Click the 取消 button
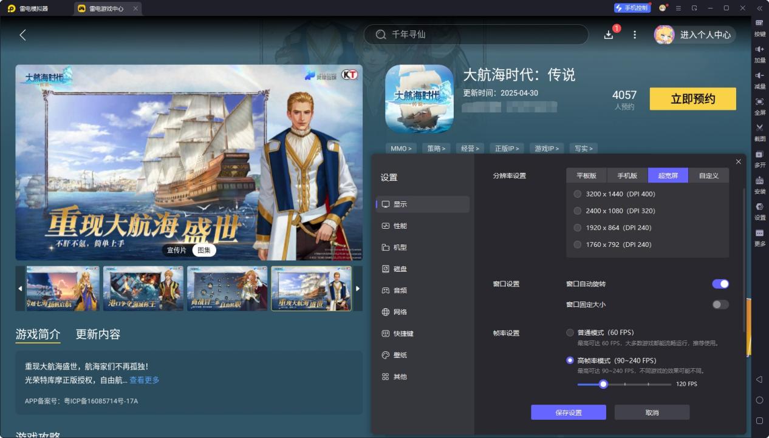Screen dimensions: 769x438 pos(652,413)
